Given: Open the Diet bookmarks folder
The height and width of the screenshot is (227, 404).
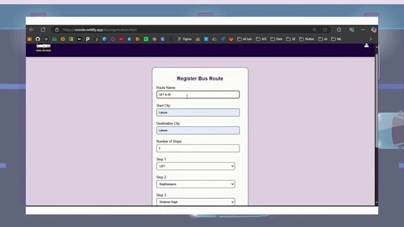Looking at the screenshot, I should 276,39.
